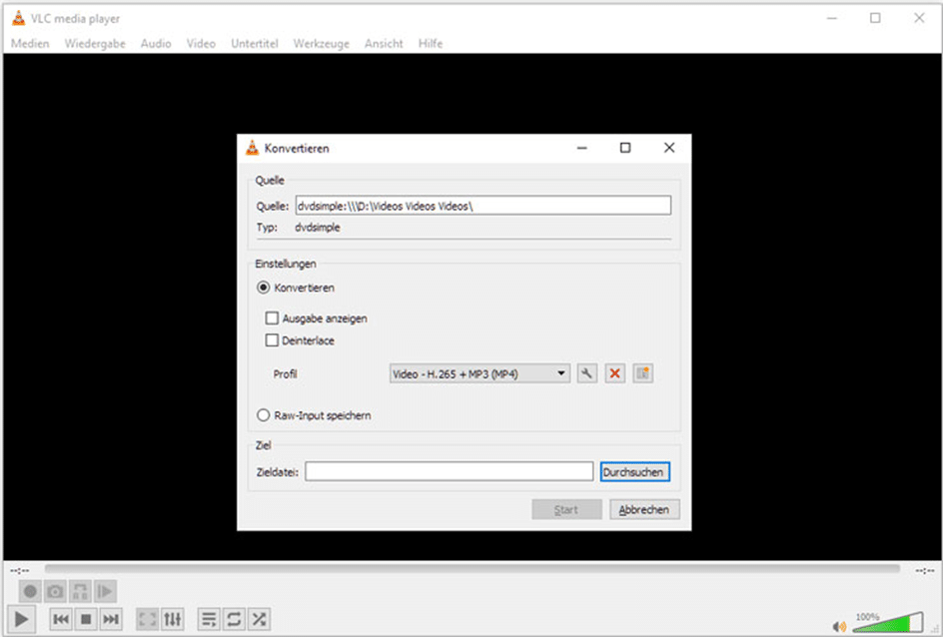The width and height of the screenshot is (943, 637).
Task: Click the A-B loop button
Action: coord(80,591)
